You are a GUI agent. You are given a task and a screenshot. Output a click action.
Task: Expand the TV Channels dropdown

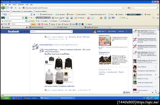(80, 18)
